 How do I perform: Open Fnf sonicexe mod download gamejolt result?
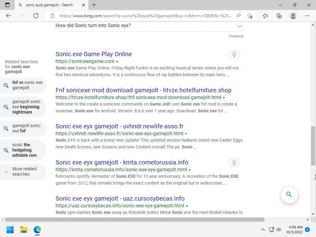(143, 90)
